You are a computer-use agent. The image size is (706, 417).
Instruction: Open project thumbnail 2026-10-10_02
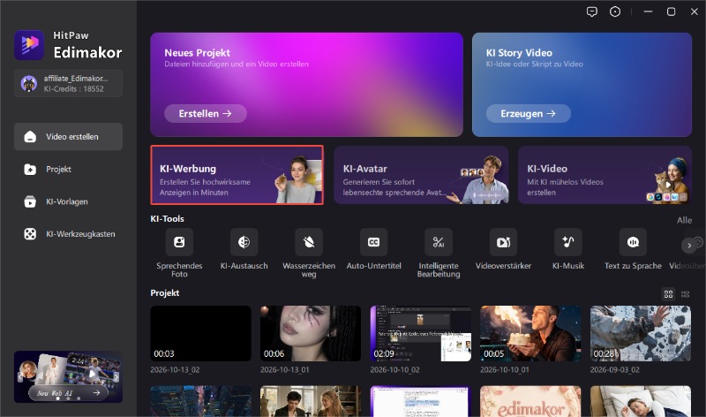pyautogui.click(x=421, y=333)
